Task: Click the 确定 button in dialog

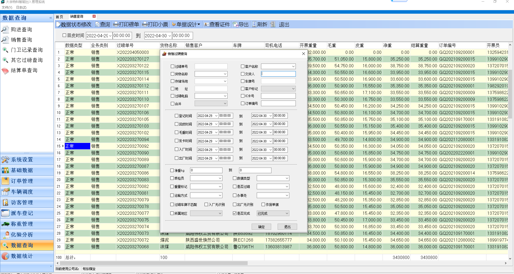Action: 261,227
